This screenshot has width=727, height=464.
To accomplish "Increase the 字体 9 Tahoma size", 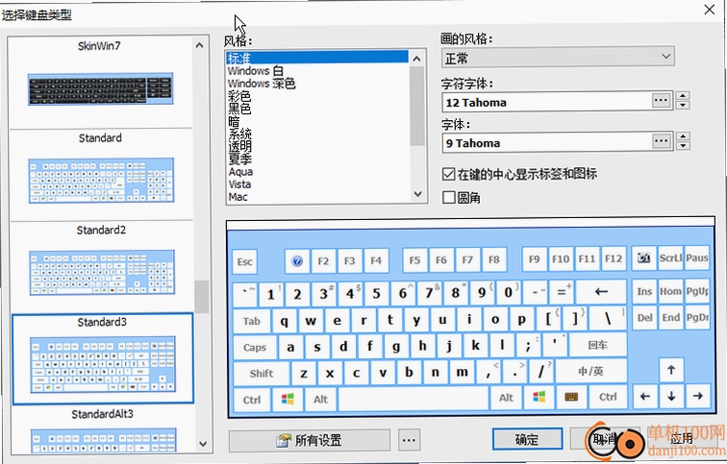I will [x=683, y=136].
